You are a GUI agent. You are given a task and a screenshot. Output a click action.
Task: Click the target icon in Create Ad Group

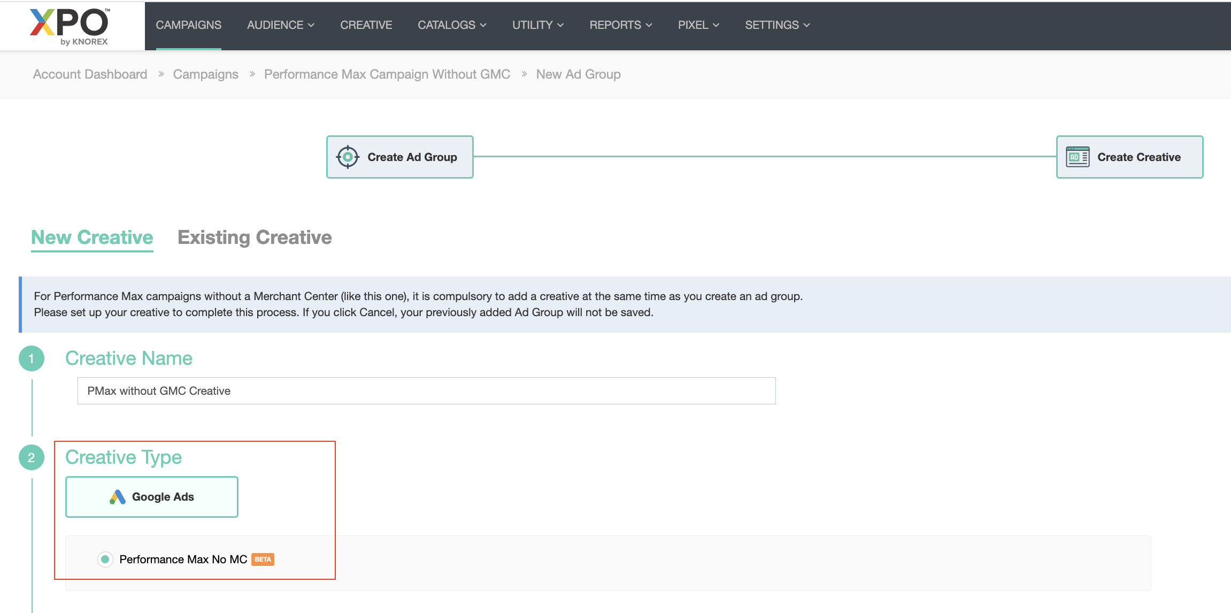(348, 157)
